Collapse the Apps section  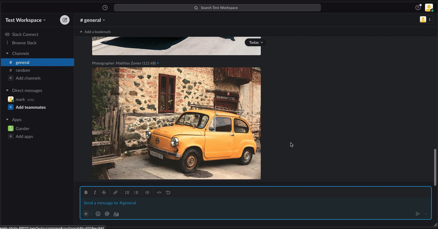click(x=7, y=120)
